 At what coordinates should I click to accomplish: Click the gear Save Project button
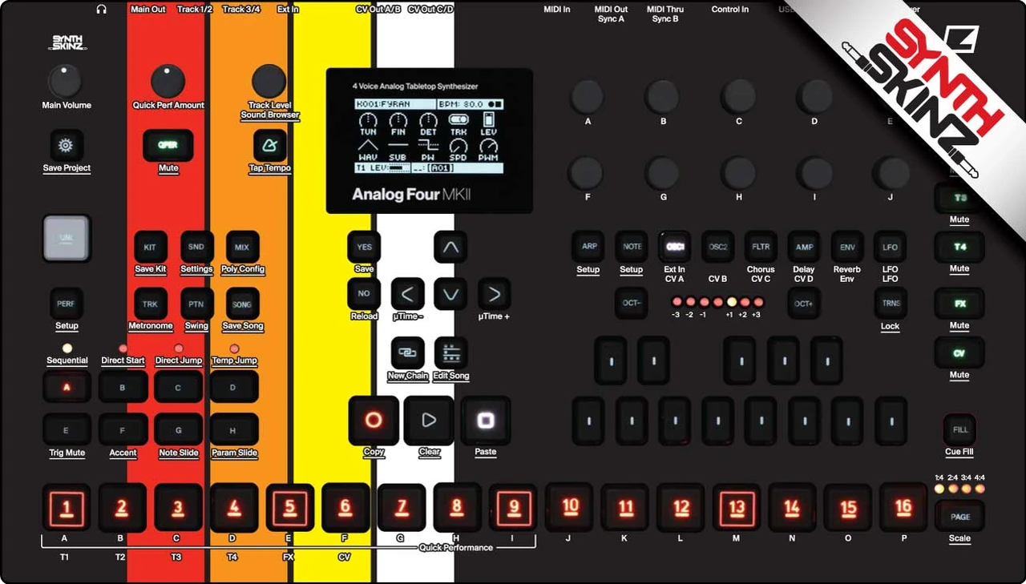[x=67, y=146]
